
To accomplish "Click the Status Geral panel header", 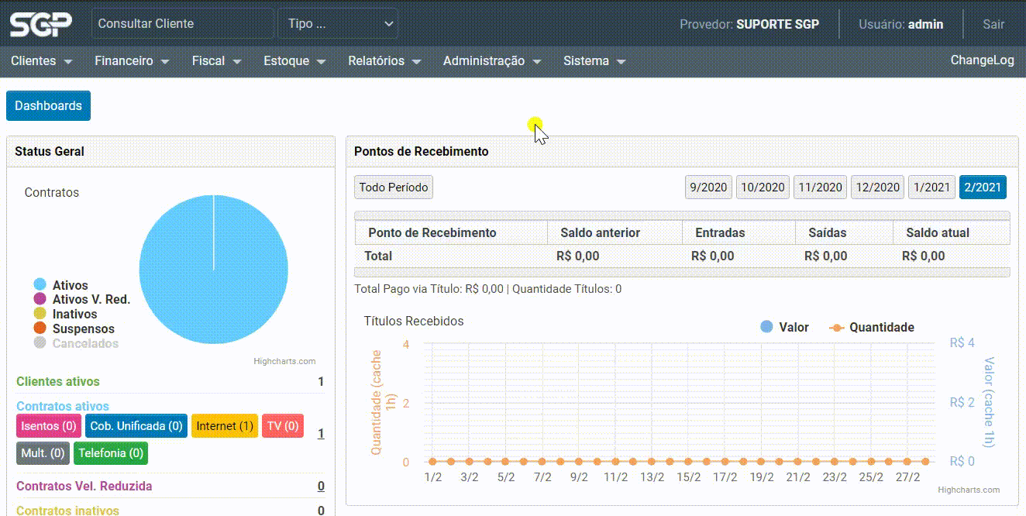I will 170,152.
